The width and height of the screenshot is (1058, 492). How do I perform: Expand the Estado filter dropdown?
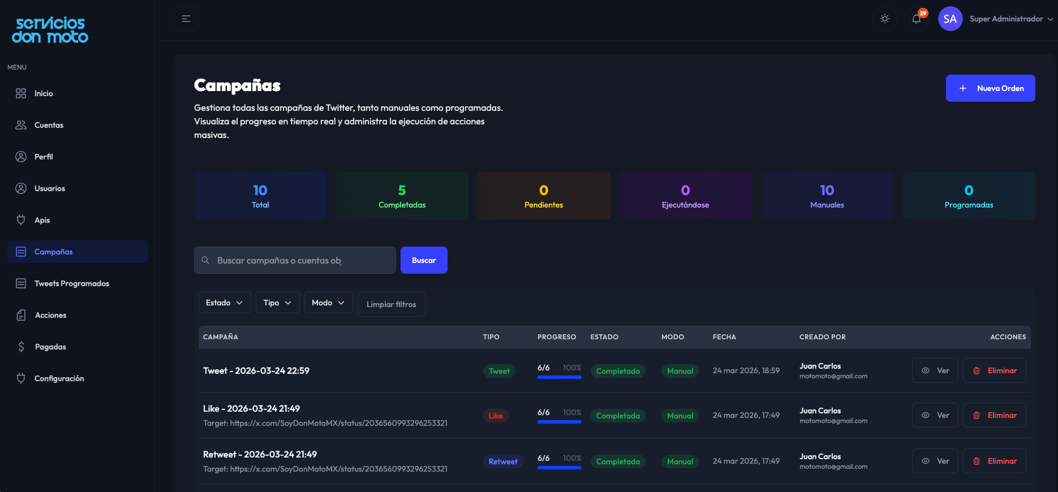click(x=224, y=303)
